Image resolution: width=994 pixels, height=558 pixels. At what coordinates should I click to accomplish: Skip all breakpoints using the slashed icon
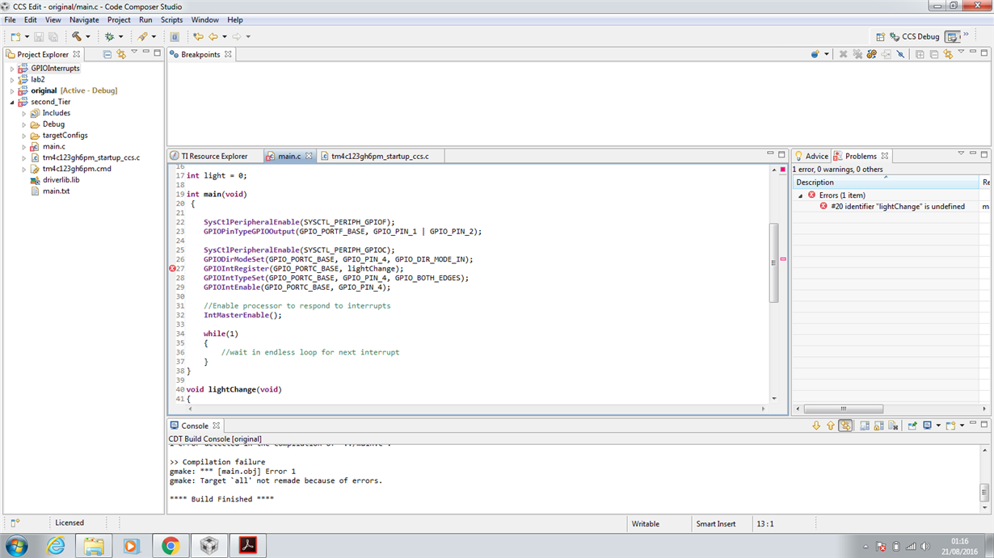point(900,53)
